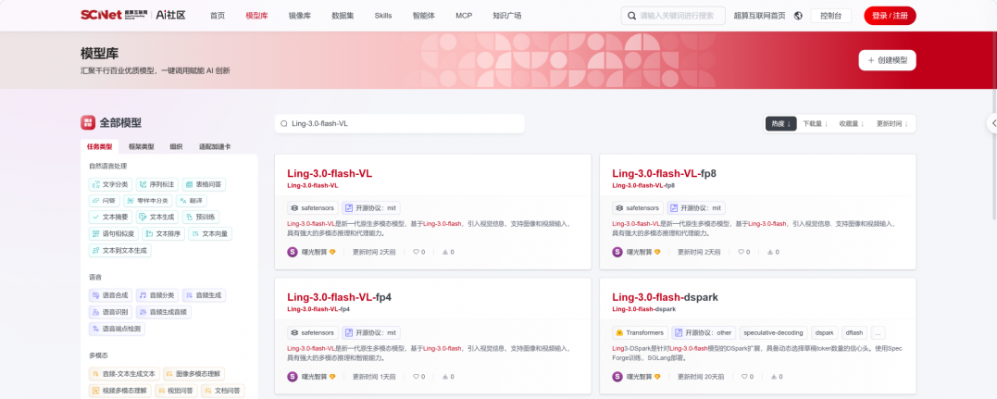Toggle the 文字分类 task filter
The image size is (997, 399).
click(x=111, y=184)
